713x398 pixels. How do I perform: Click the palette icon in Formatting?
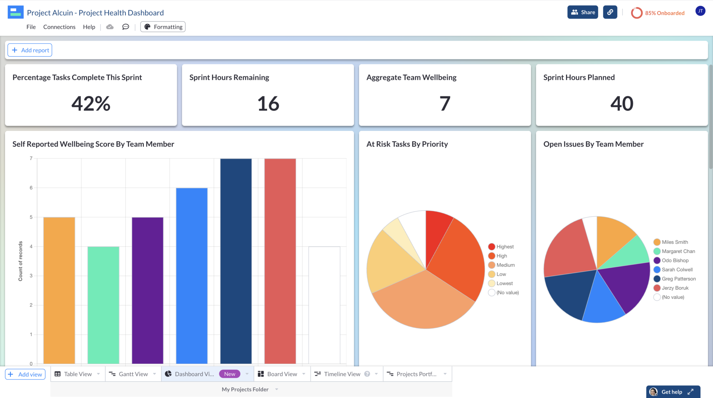(x=147, y=27)
